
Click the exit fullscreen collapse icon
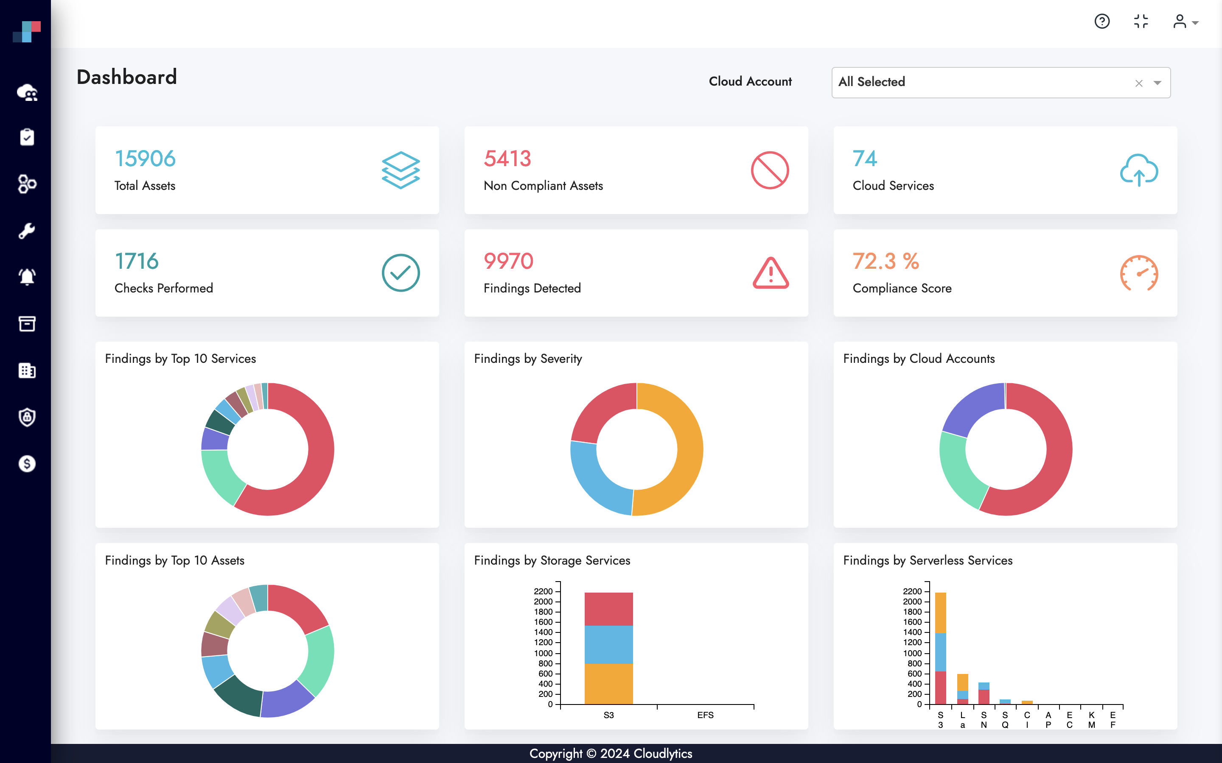click(x=1141, y=22)
